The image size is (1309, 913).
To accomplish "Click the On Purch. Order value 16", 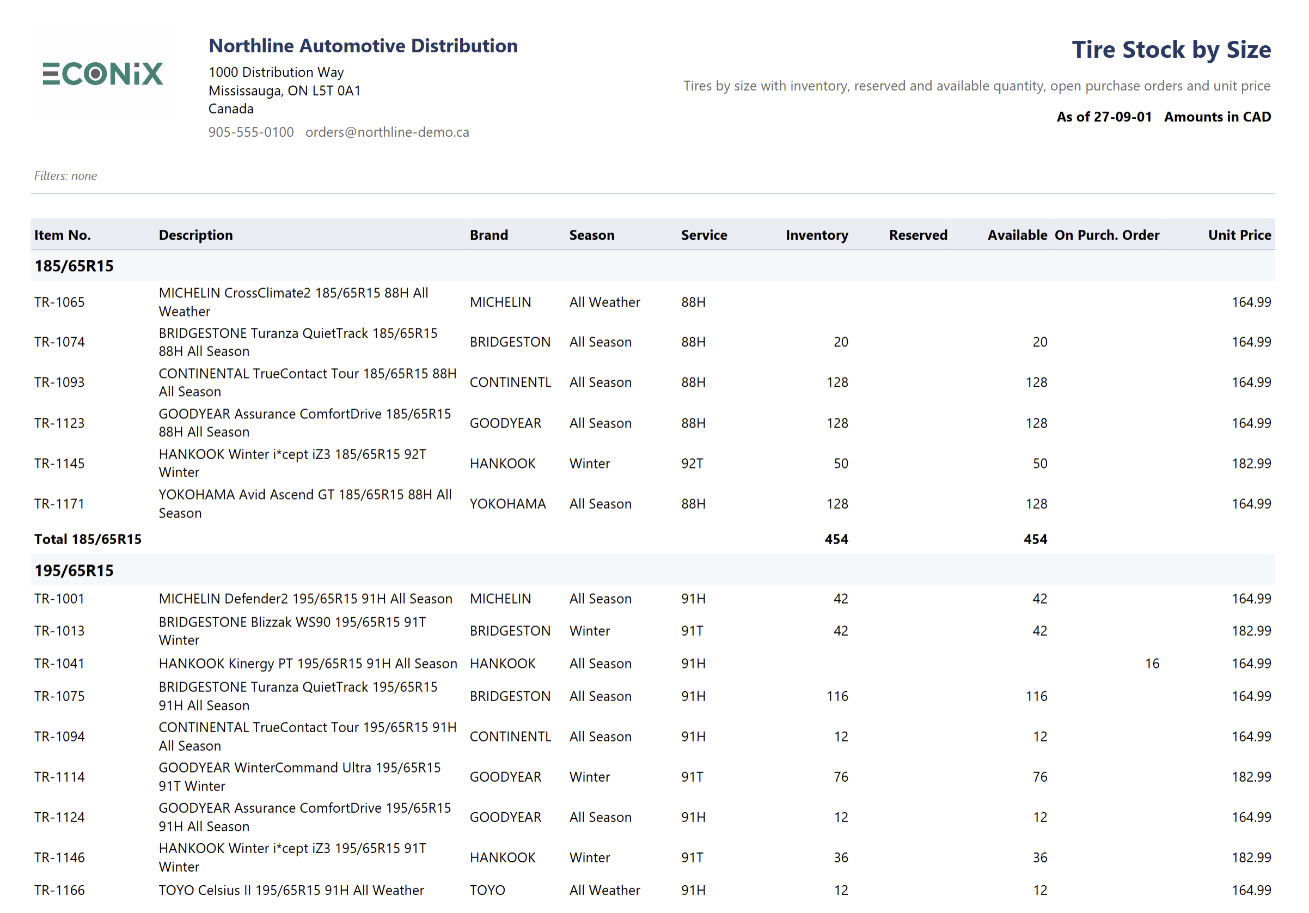I will point(1152,663).
